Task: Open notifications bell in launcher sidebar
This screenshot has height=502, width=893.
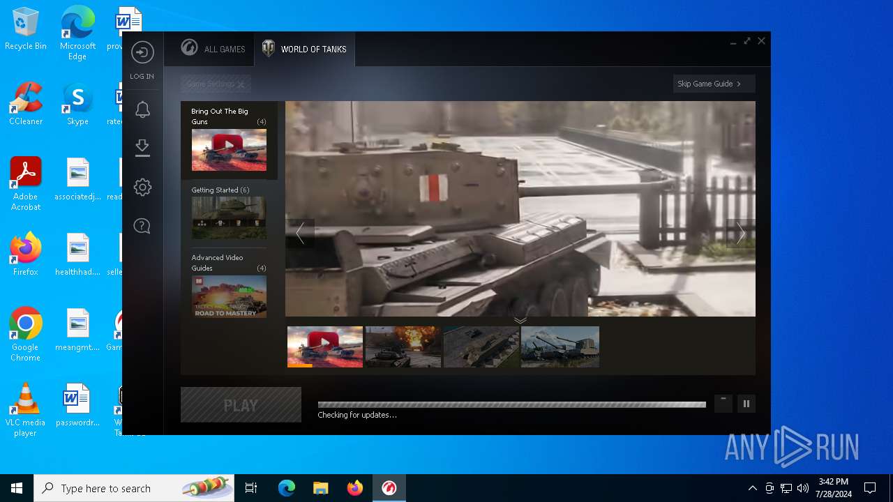Action: (142, 109)
